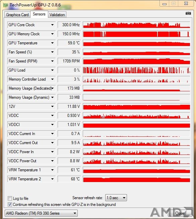Minimize the GPU-Z window
196x219 pixels.
click(165, 4)
